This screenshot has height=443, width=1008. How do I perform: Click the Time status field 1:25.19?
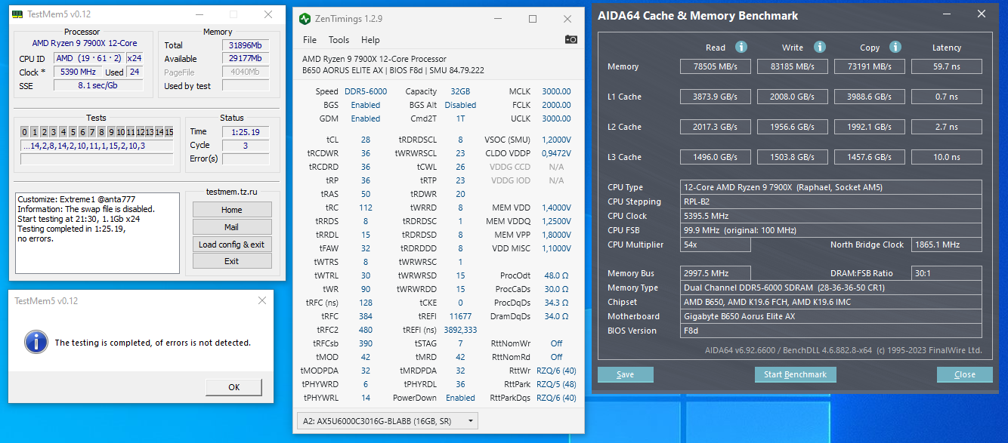[x=246, y=131]
